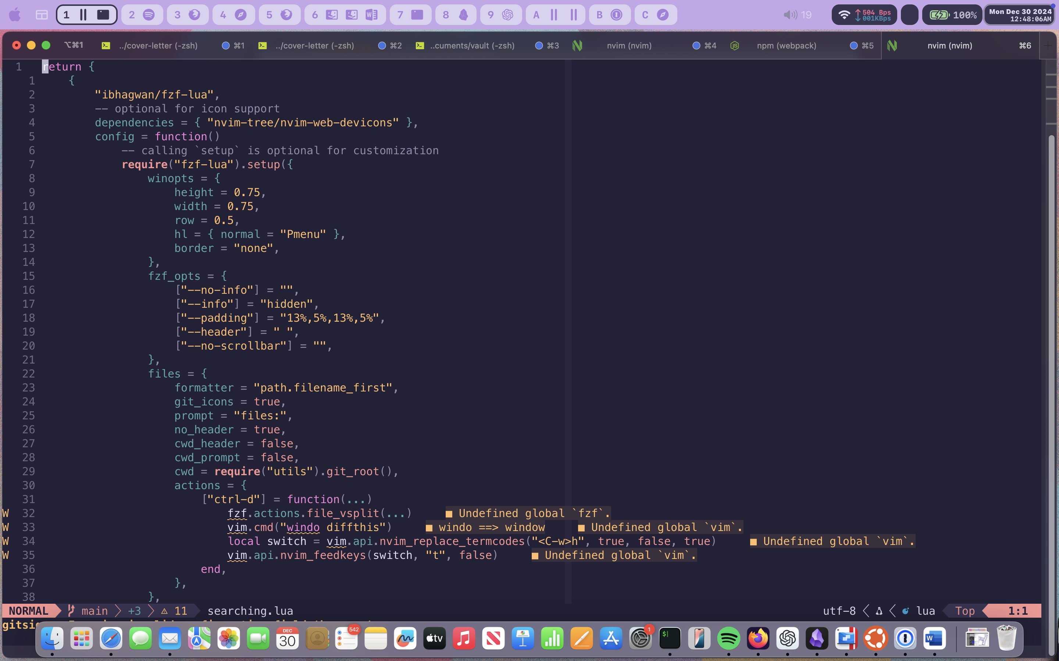Switch to workspace B with 1Password
The image size is (1059, 661).
click(x=610, y=15)
